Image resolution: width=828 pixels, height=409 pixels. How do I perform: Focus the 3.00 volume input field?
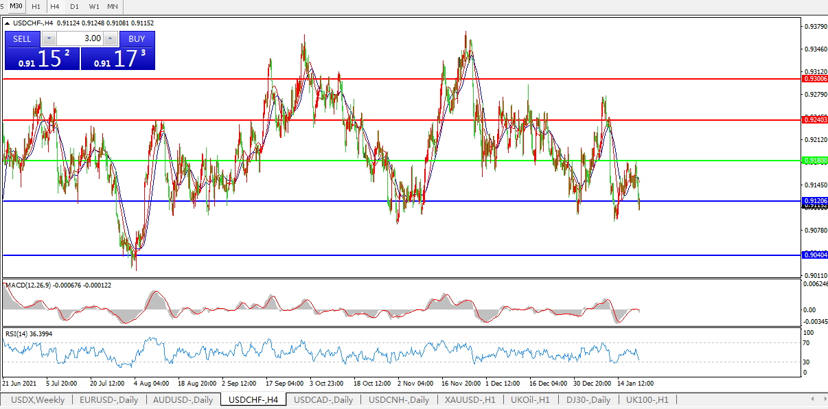click(80, 38)
